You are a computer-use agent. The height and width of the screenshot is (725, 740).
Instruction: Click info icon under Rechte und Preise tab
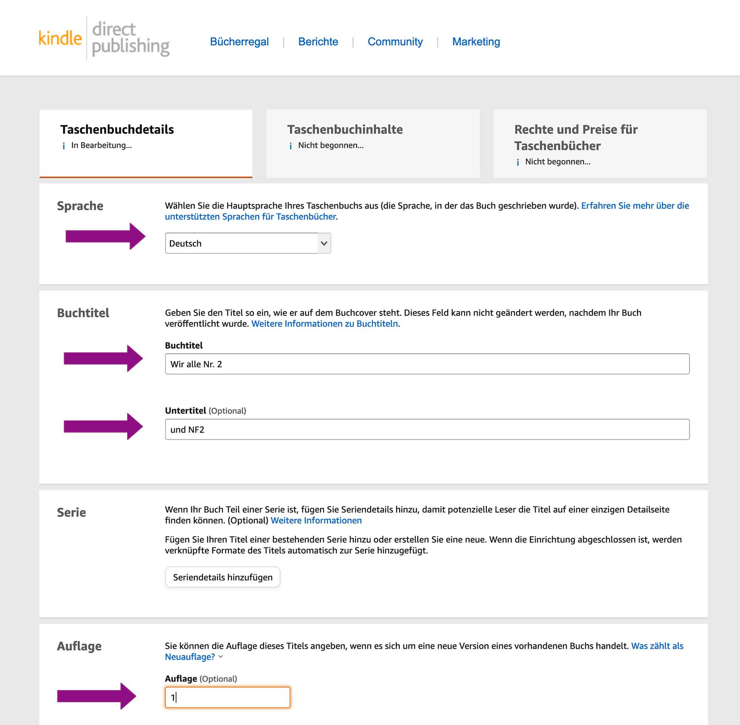pos(518,162)
